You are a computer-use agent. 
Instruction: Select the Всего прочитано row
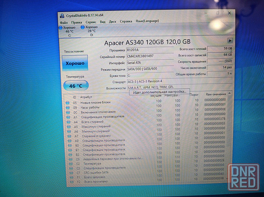coord(148,181)
